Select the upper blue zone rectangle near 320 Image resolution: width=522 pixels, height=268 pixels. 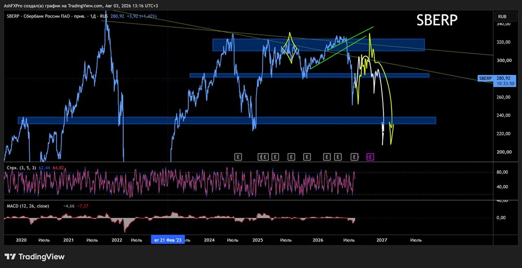pos(318,45)
